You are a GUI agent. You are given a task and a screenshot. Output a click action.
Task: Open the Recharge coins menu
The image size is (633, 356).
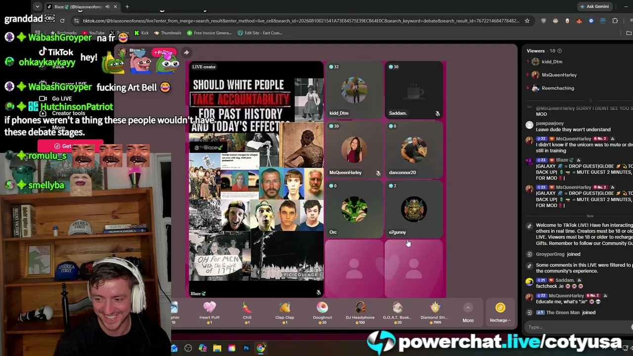click(x=500, y=313)
